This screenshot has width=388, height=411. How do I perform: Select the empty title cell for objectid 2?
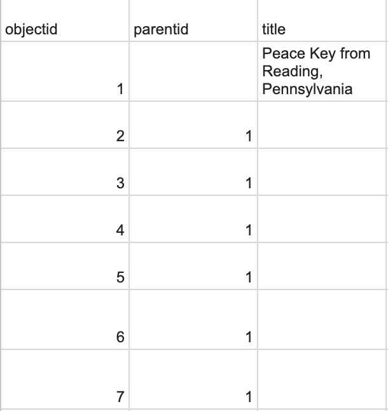click(x=322, y=125)
